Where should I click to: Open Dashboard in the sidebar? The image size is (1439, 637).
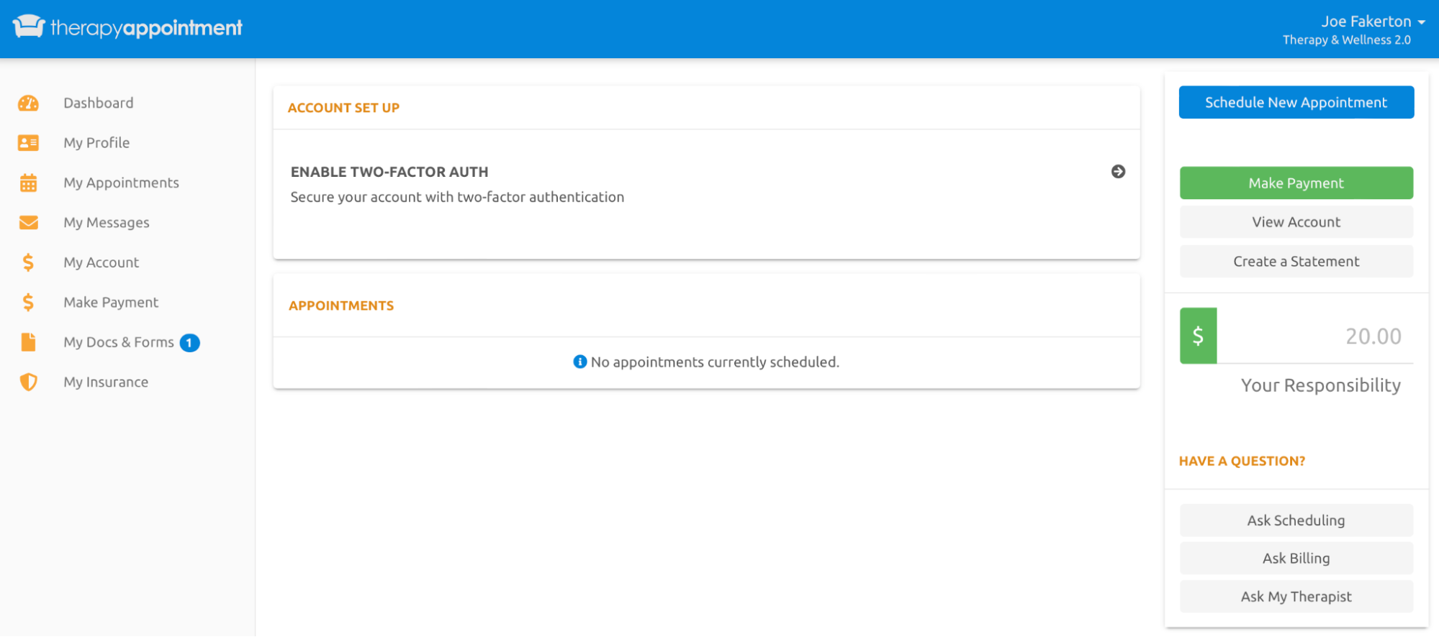coord(99,103)
